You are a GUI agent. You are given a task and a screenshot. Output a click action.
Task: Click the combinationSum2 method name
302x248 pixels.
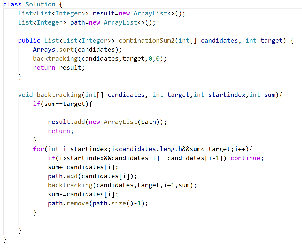146,41
